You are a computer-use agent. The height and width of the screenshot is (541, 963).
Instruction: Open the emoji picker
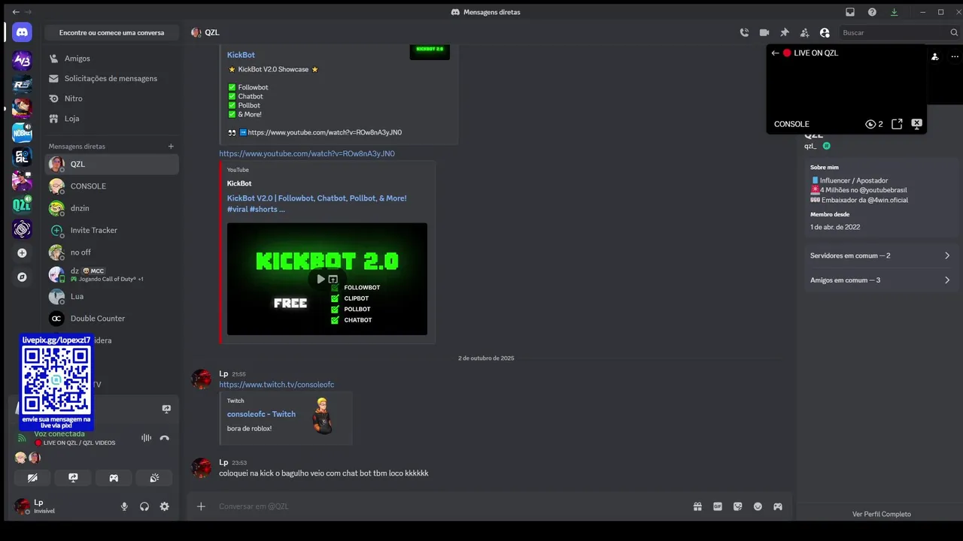pyautogui.click(x=758, y=506)
